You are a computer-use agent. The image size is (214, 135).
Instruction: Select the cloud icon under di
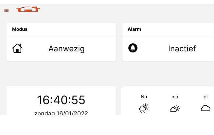pyautogui.click(x=206, y=108)
